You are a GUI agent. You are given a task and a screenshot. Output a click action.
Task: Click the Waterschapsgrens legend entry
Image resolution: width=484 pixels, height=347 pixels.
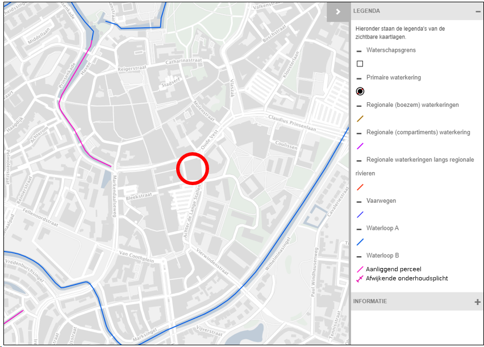coord(391,50)
